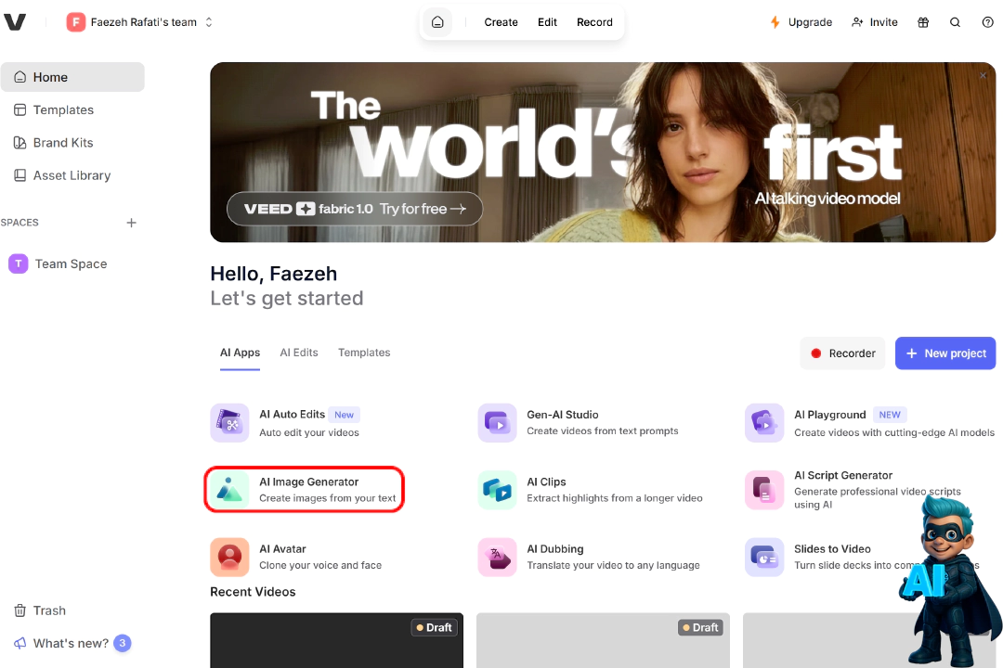Click the search magnifier icon
The height and width of the screenshot is (668, 1003).
coord(955,22)
